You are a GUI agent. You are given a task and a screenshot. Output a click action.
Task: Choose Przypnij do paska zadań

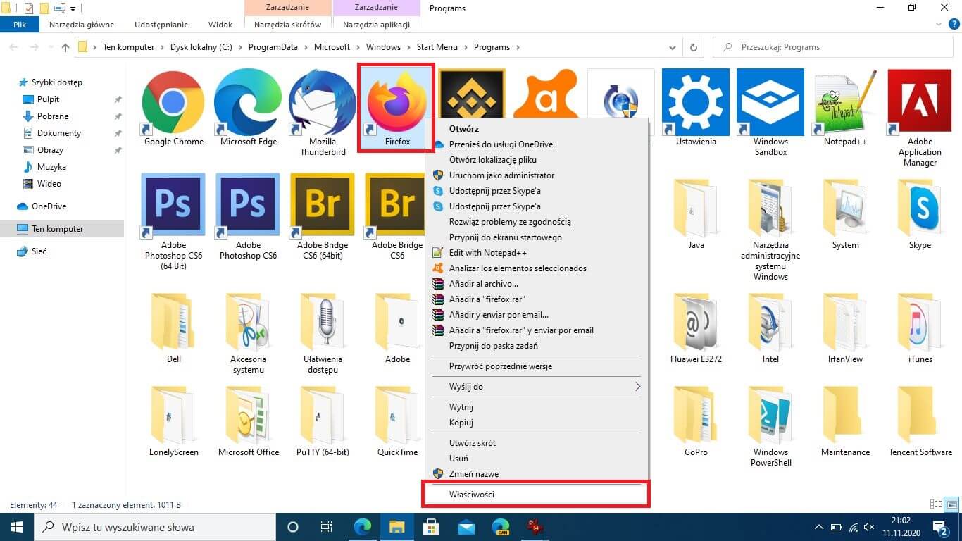coord(537,346)
